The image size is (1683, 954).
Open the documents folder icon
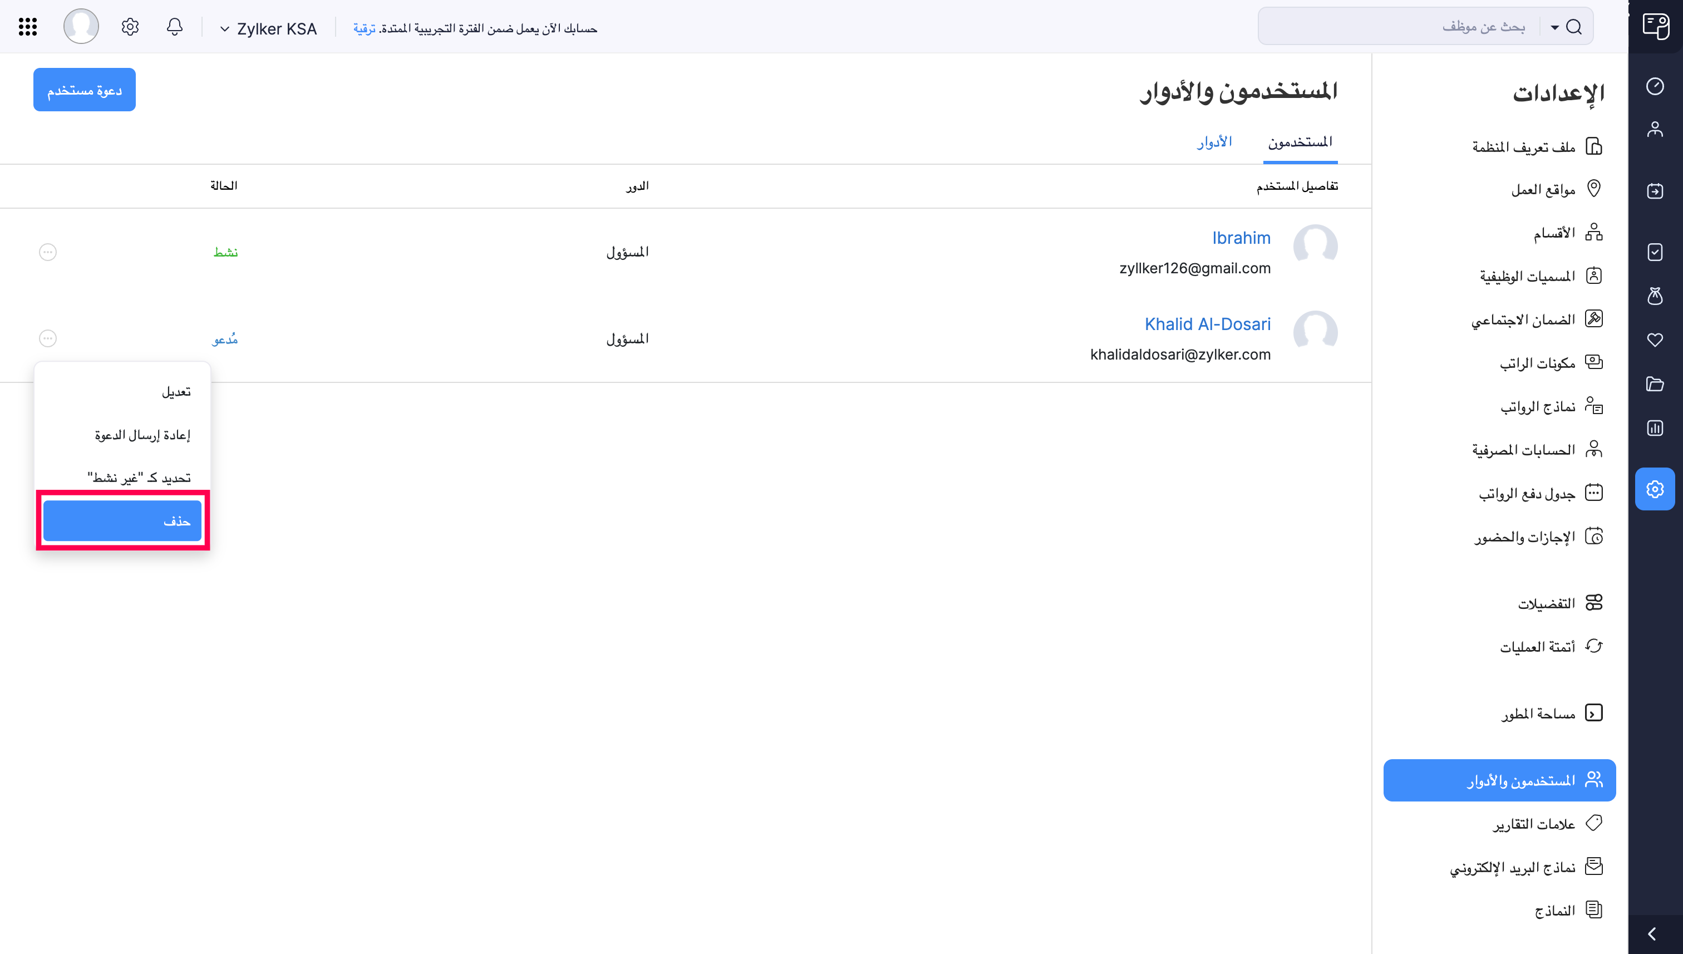[x=1656, y=384]
